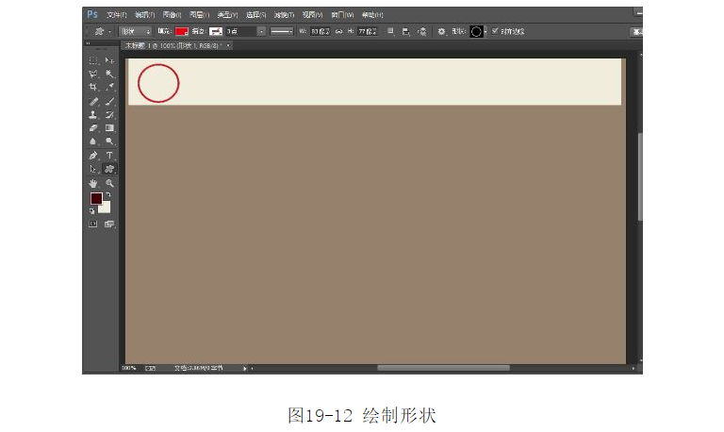Click the dark red foreground color swatch
Viewport: 724px width, 432px height.
(x=96, y=198)
